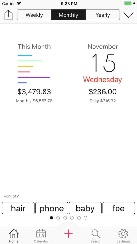
Task: Select the last page indicator dot
Action: [x=86, y=218]
